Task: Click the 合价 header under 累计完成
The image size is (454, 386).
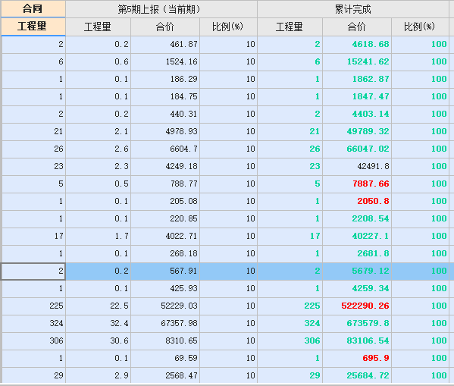Action: tap(357, 27)
